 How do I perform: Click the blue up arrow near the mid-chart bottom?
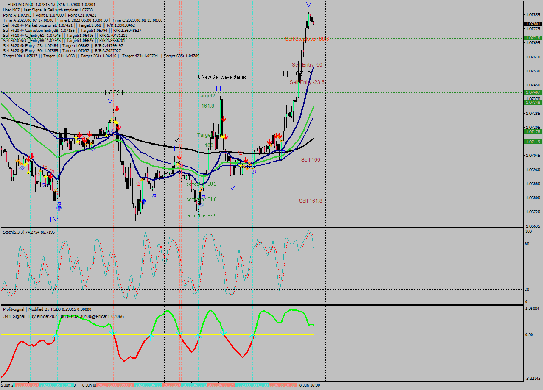tap(143, 201)
